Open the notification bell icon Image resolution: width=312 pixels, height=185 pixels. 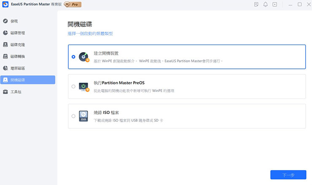(266, 4)
